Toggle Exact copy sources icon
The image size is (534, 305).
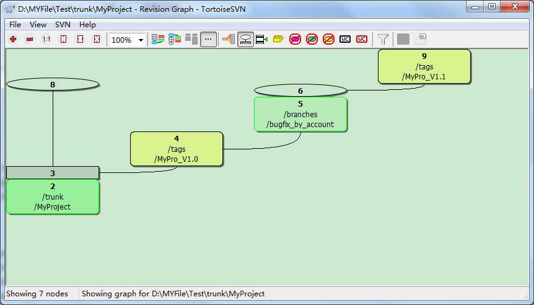229,40
